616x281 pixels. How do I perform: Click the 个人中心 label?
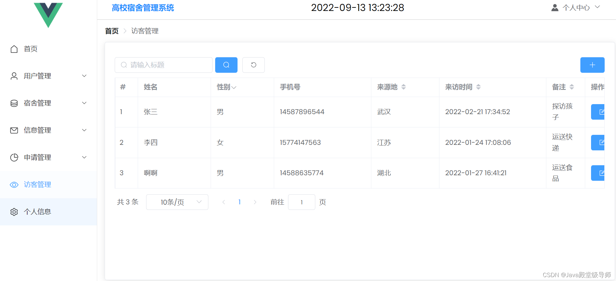(x=576, y=8)
